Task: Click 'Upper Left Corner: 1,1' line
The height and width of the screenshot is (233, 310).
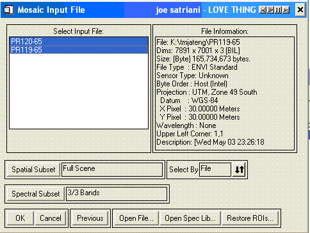Action: tap(190, 134)
